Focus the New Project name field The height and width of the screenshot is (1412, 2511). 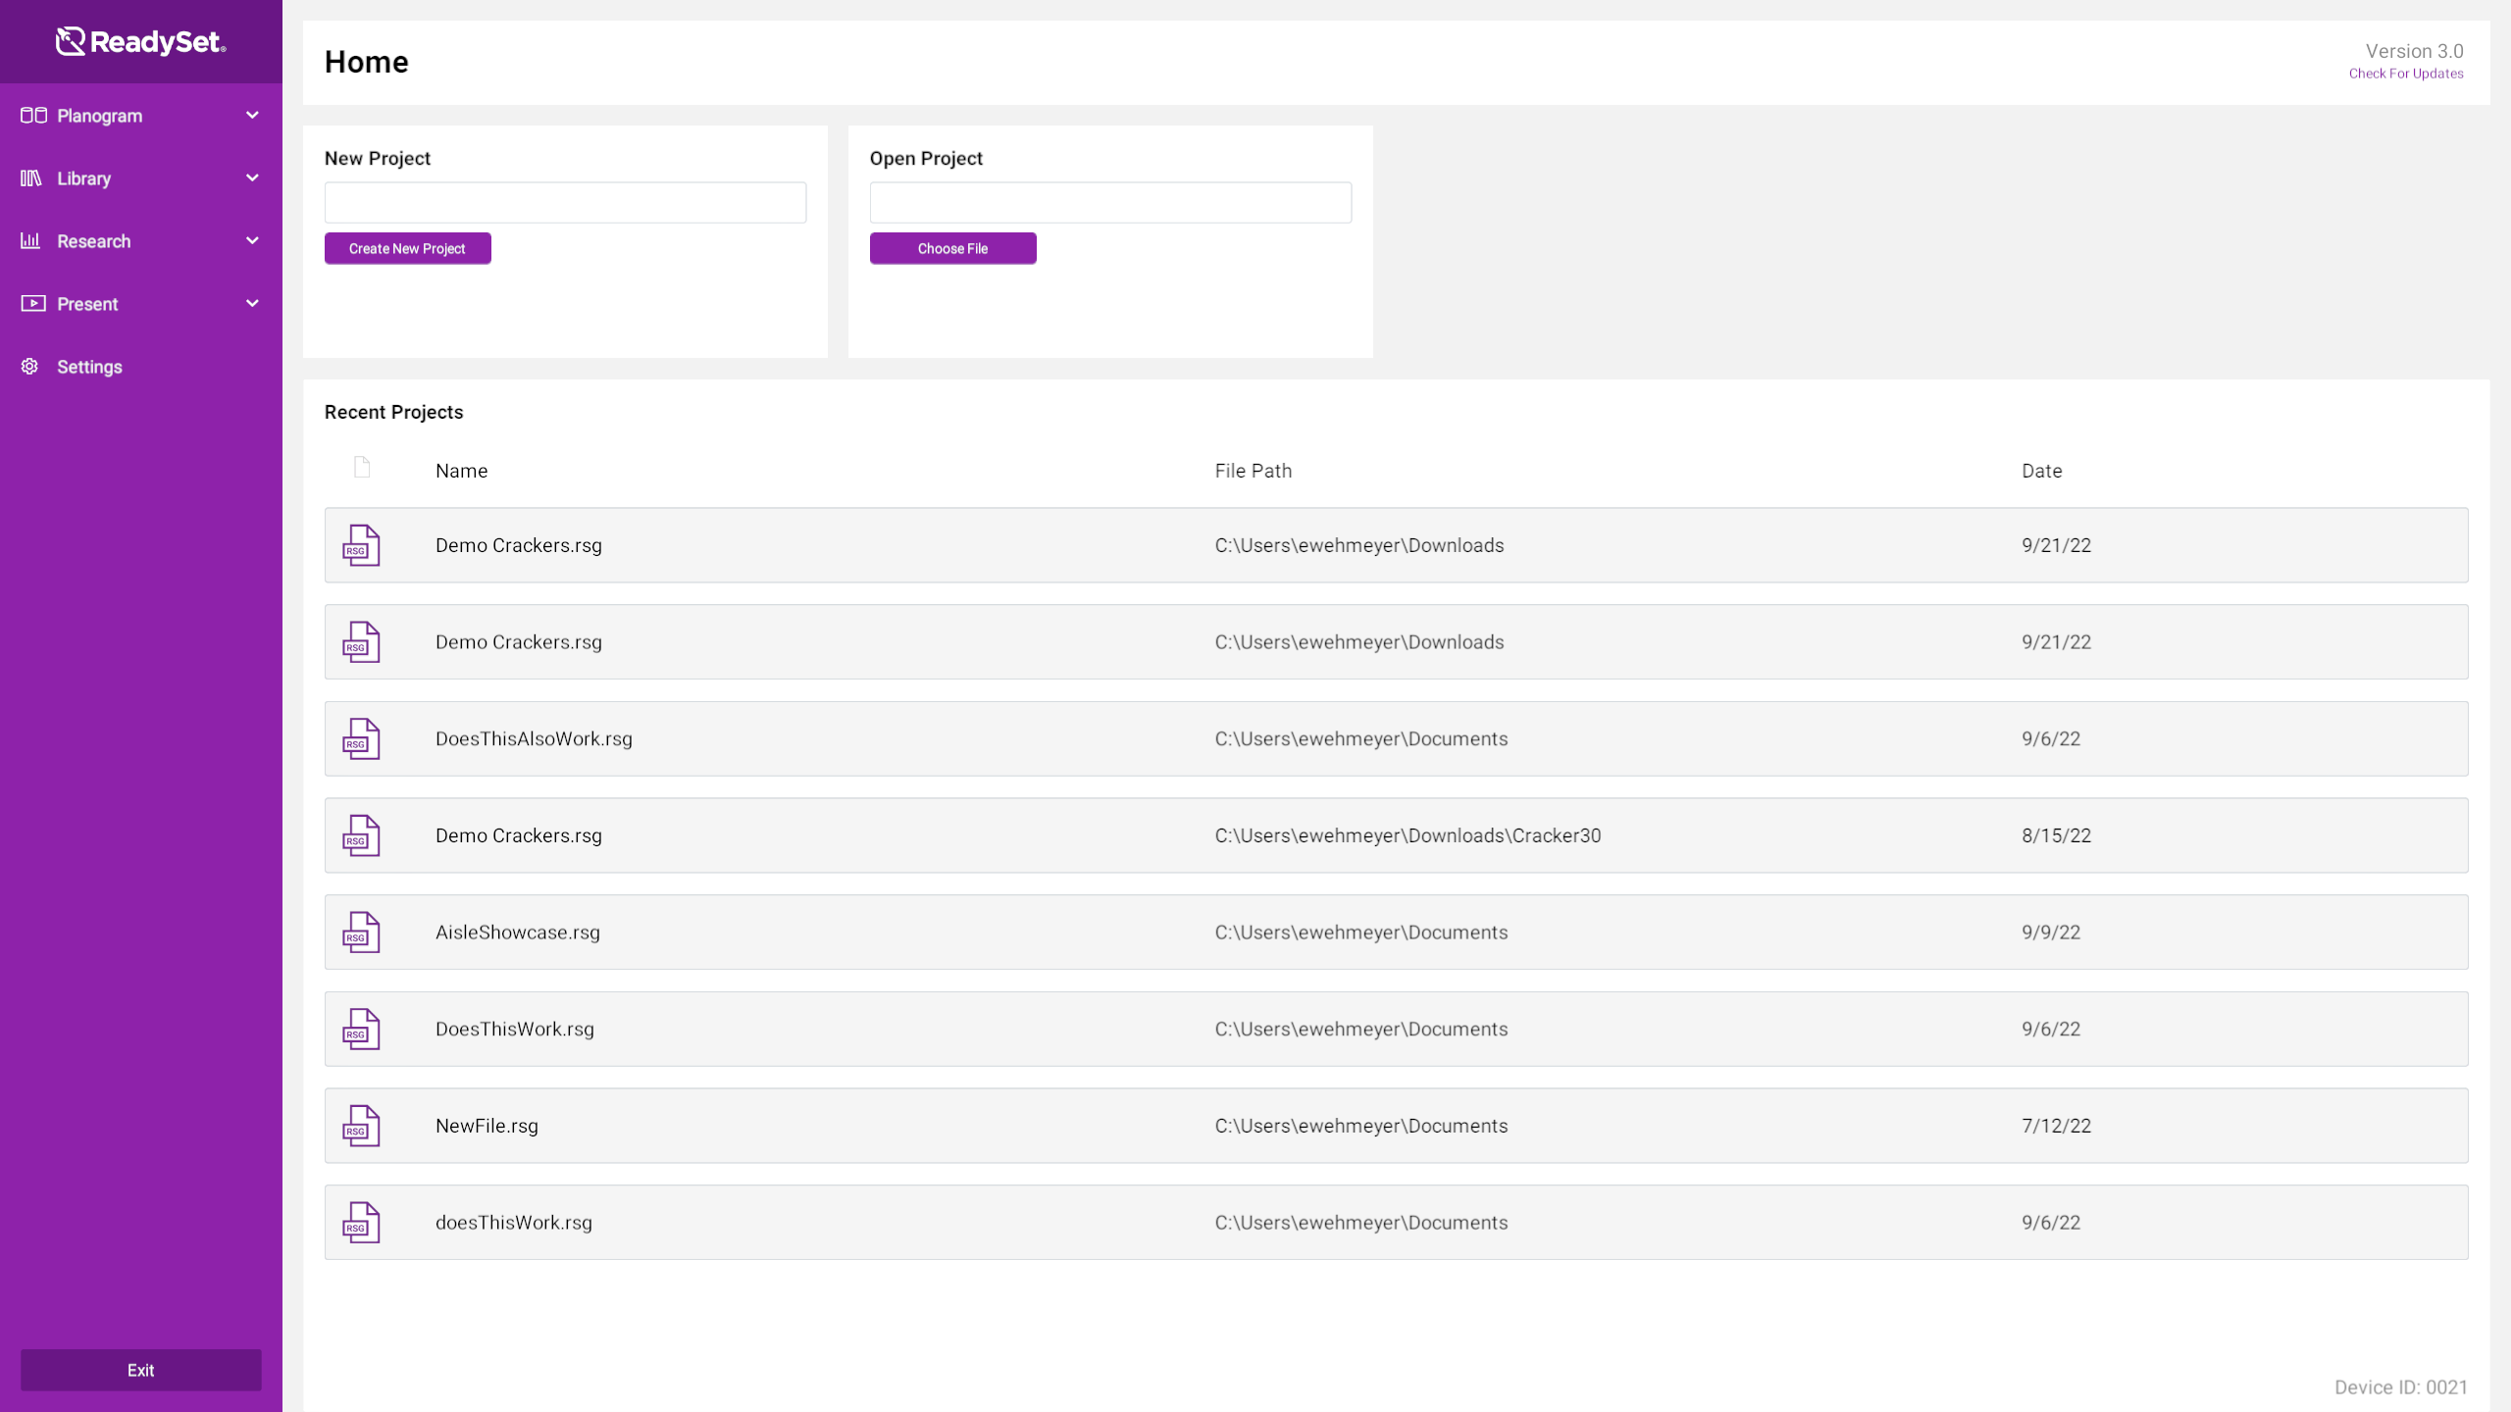pos(565,203)
